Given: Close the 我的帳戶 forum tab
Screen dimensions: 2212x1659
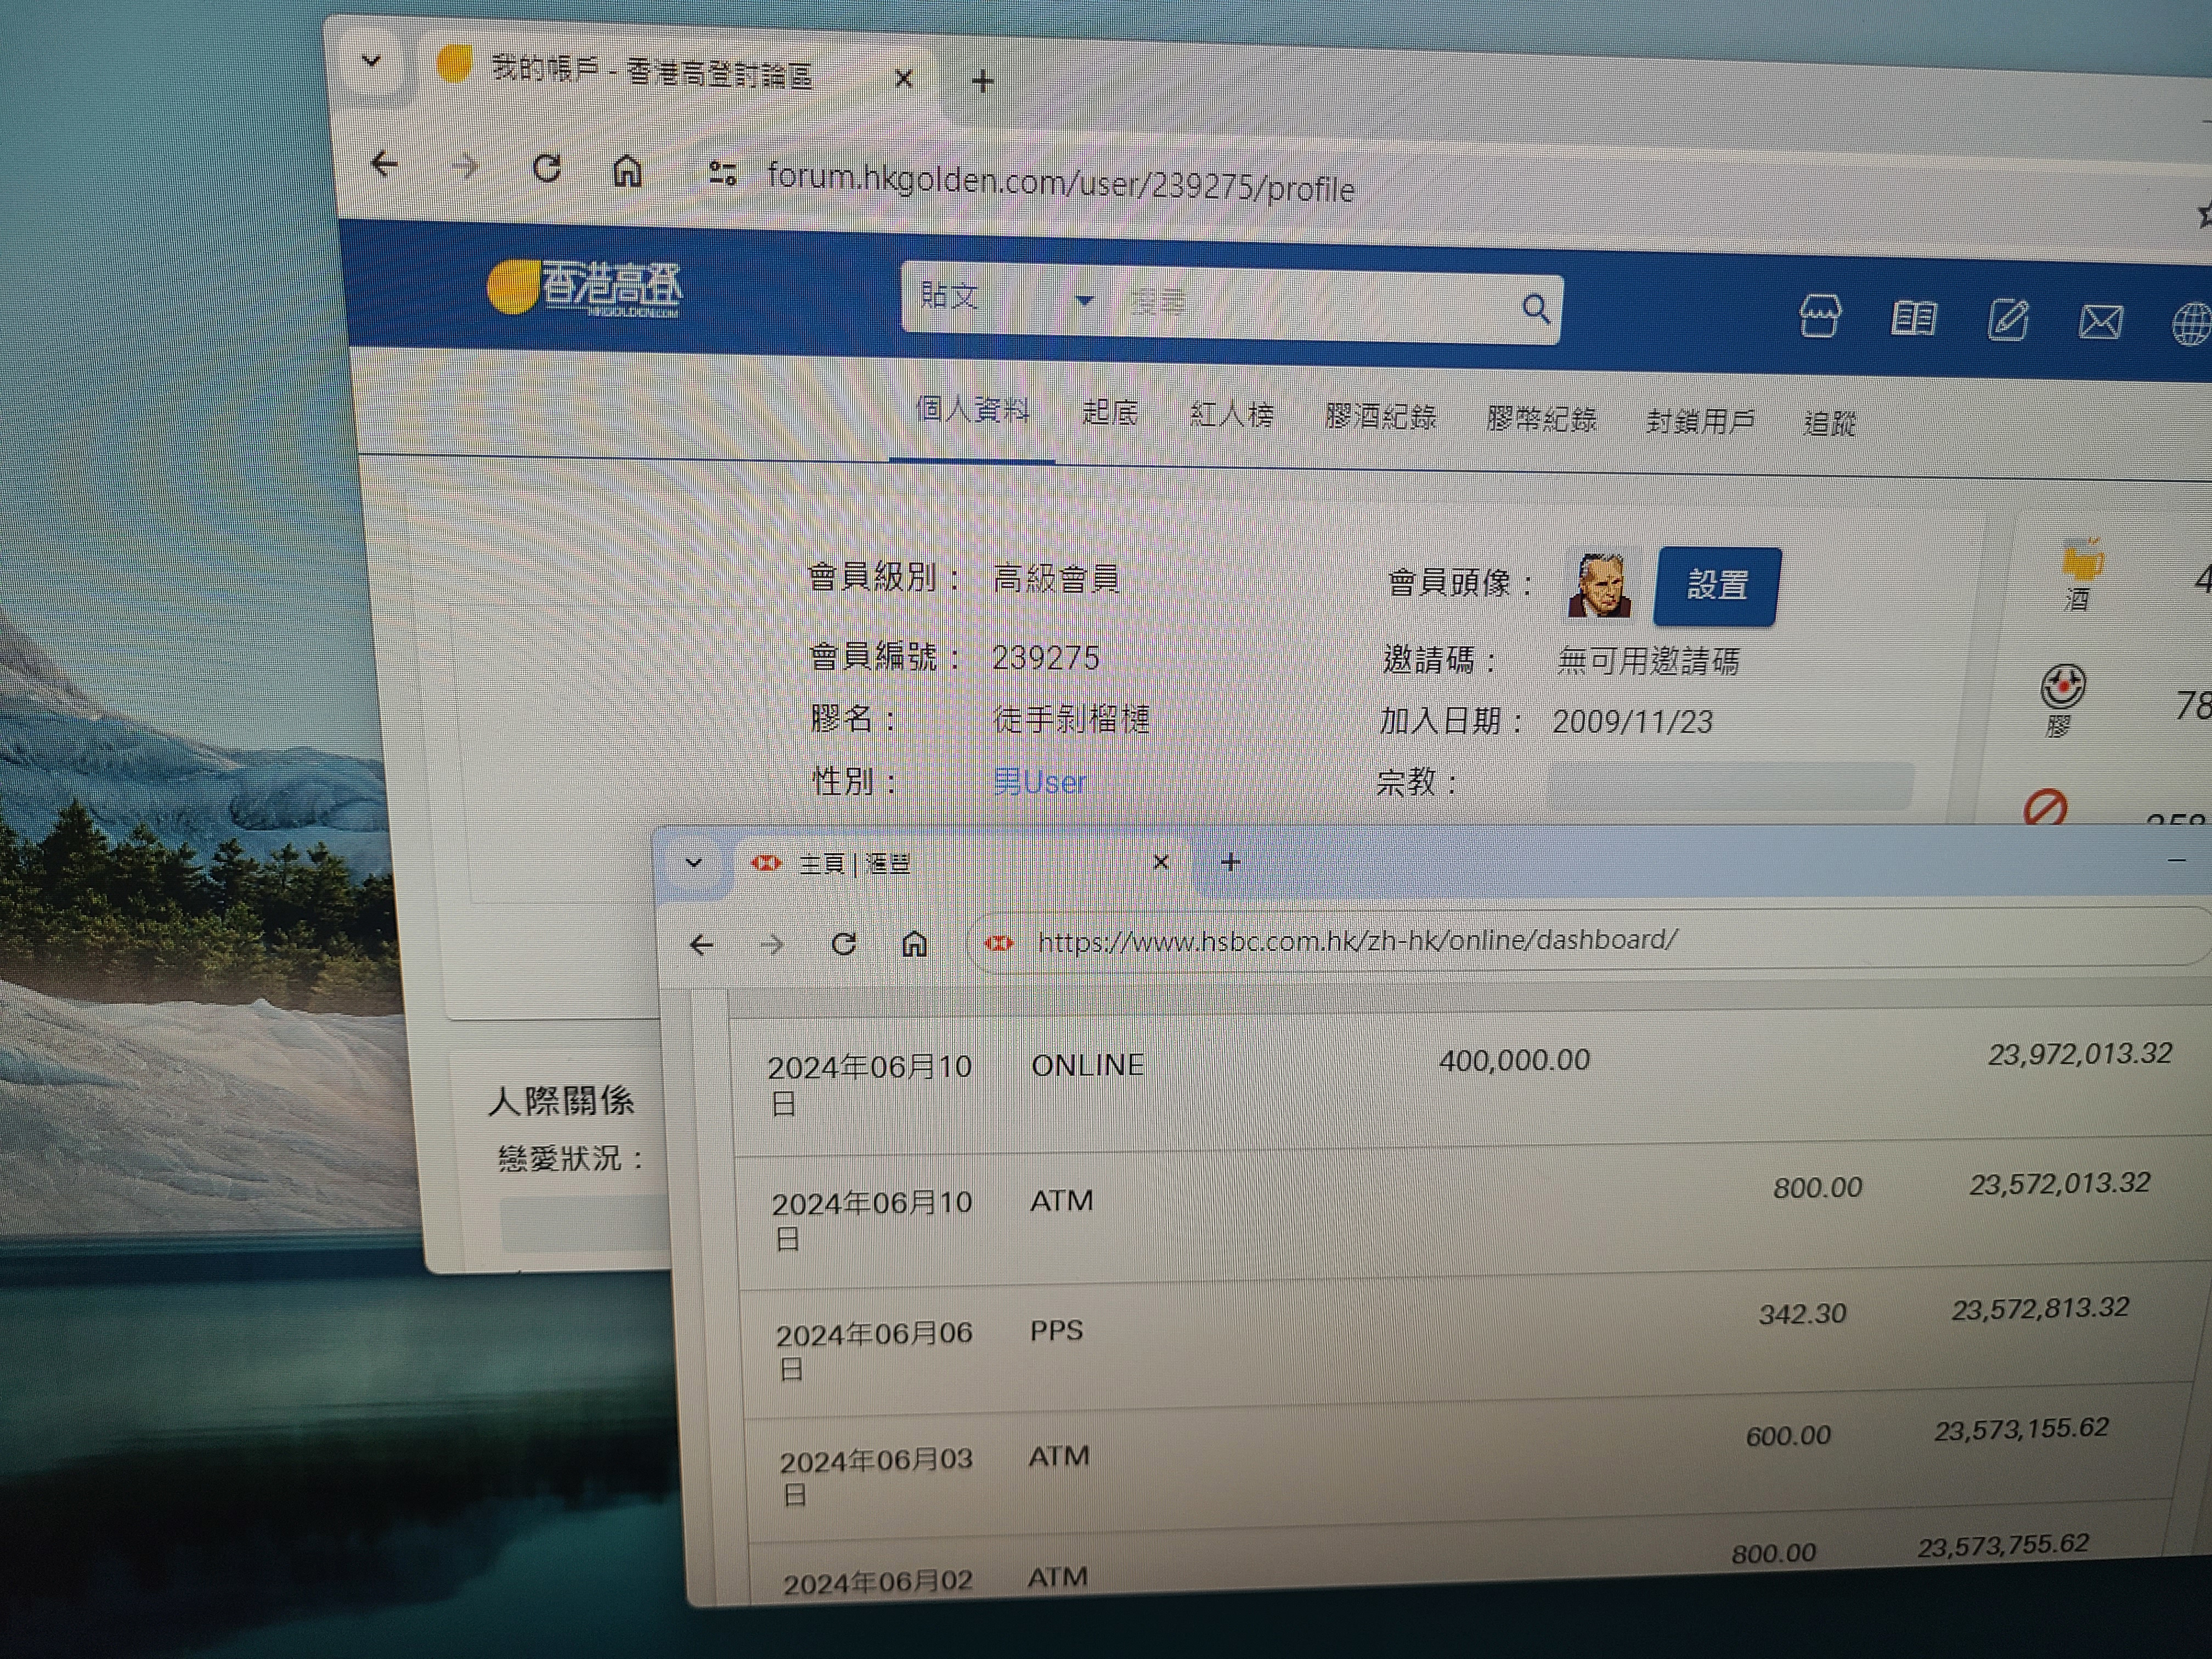Looking at the screenshot, I should tap(903, 78).
